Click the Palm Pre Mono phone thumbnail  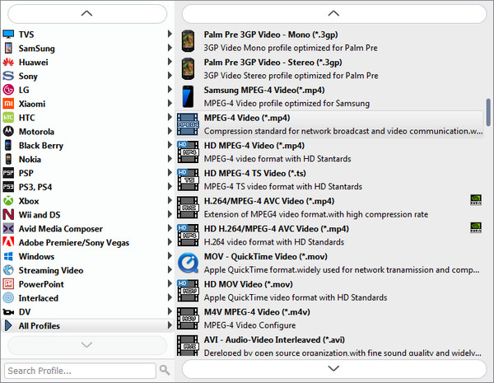click(x=188, y=41)
